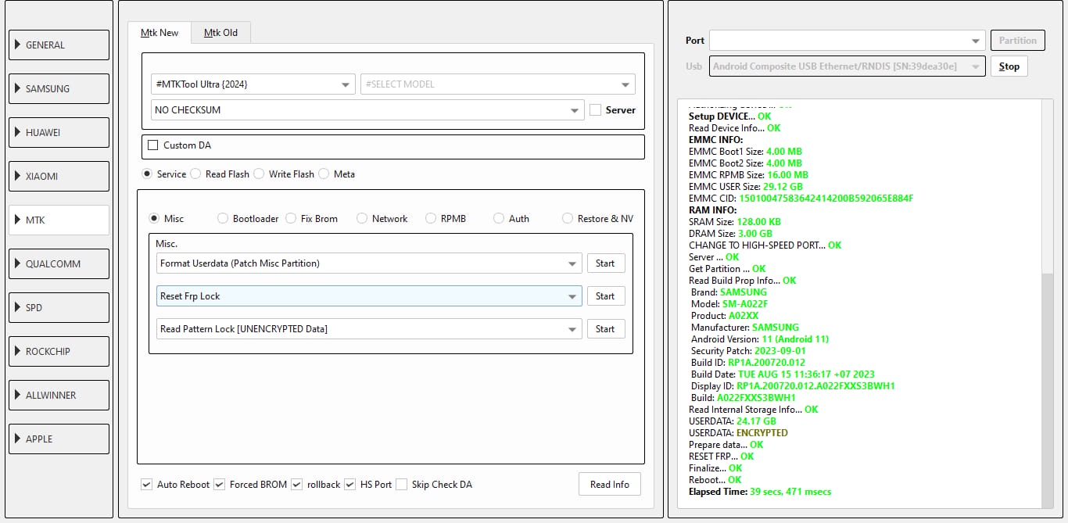The image size is (1068, 523).
Task: Select the ROCKCHIP sidebar category
Action: coord(59,352)
